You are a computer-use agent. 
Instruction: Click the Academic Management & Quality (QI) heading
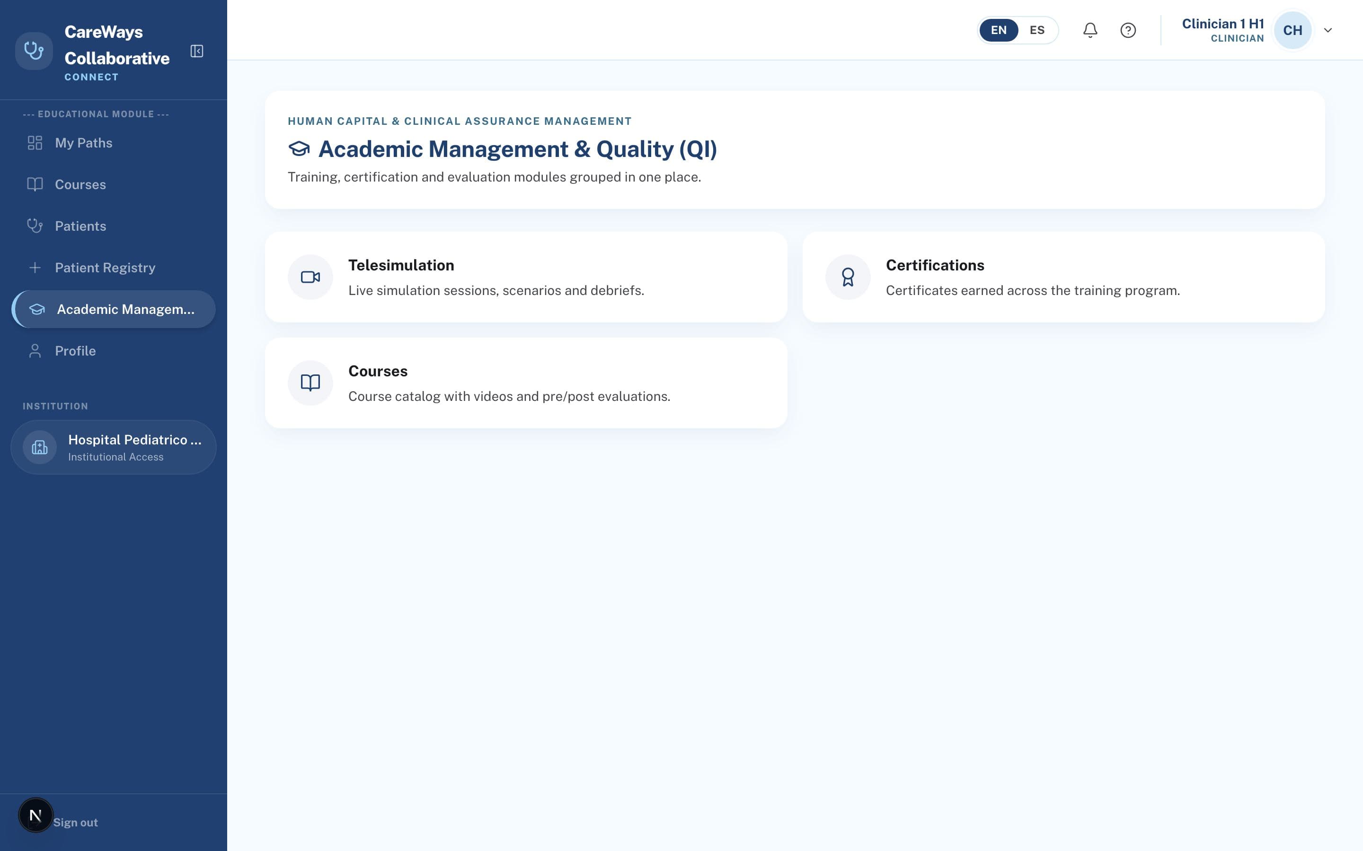pos(517,149)
